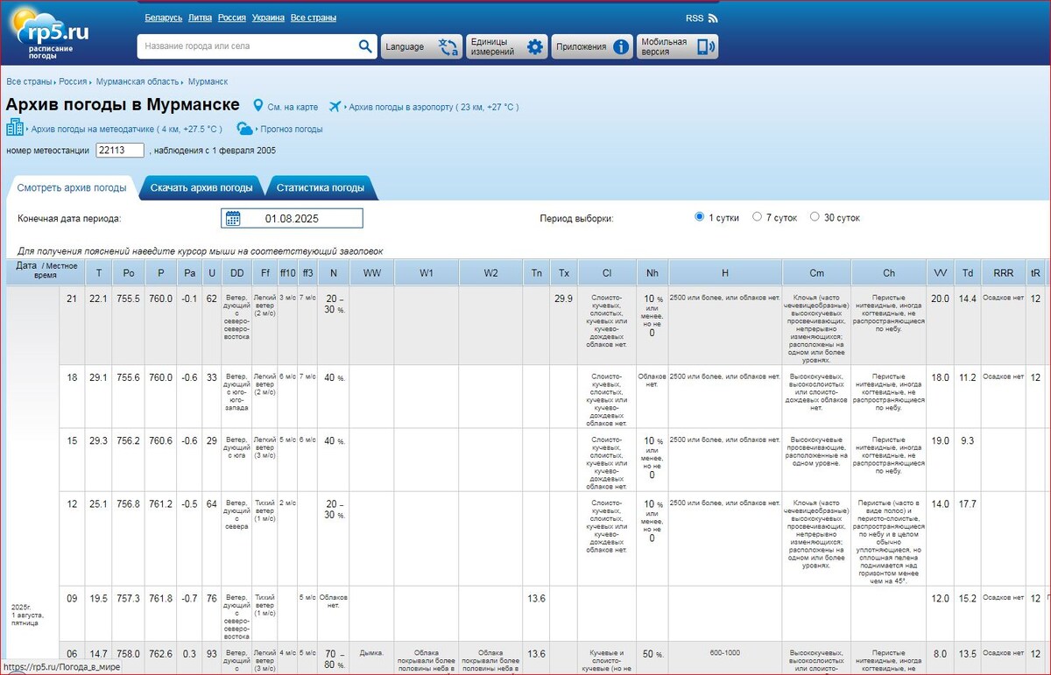Click the Language translate icon
Viewport: 1051px width, 675px height.
pyautogui.click(x=448, y=47)
